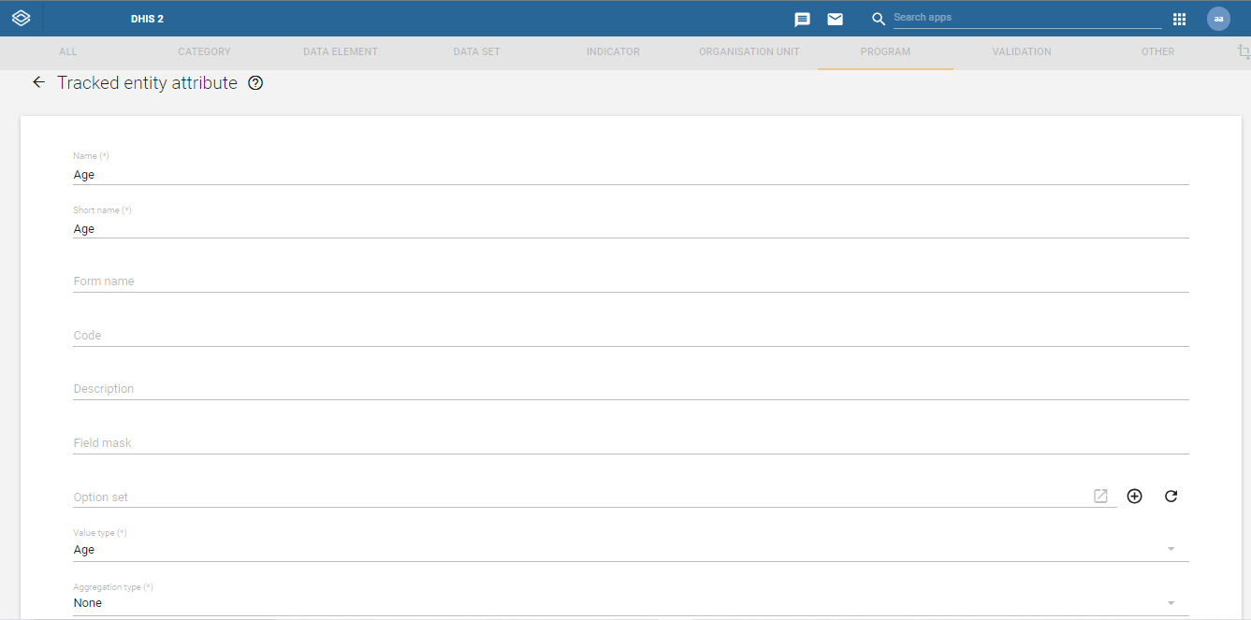Switch to the CATEGORY tab
The width and height of the screenshot is (1251, 620).
coord(204,52)
